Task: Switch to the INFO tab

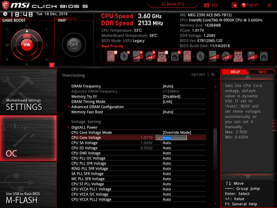Action: [262, 72]
